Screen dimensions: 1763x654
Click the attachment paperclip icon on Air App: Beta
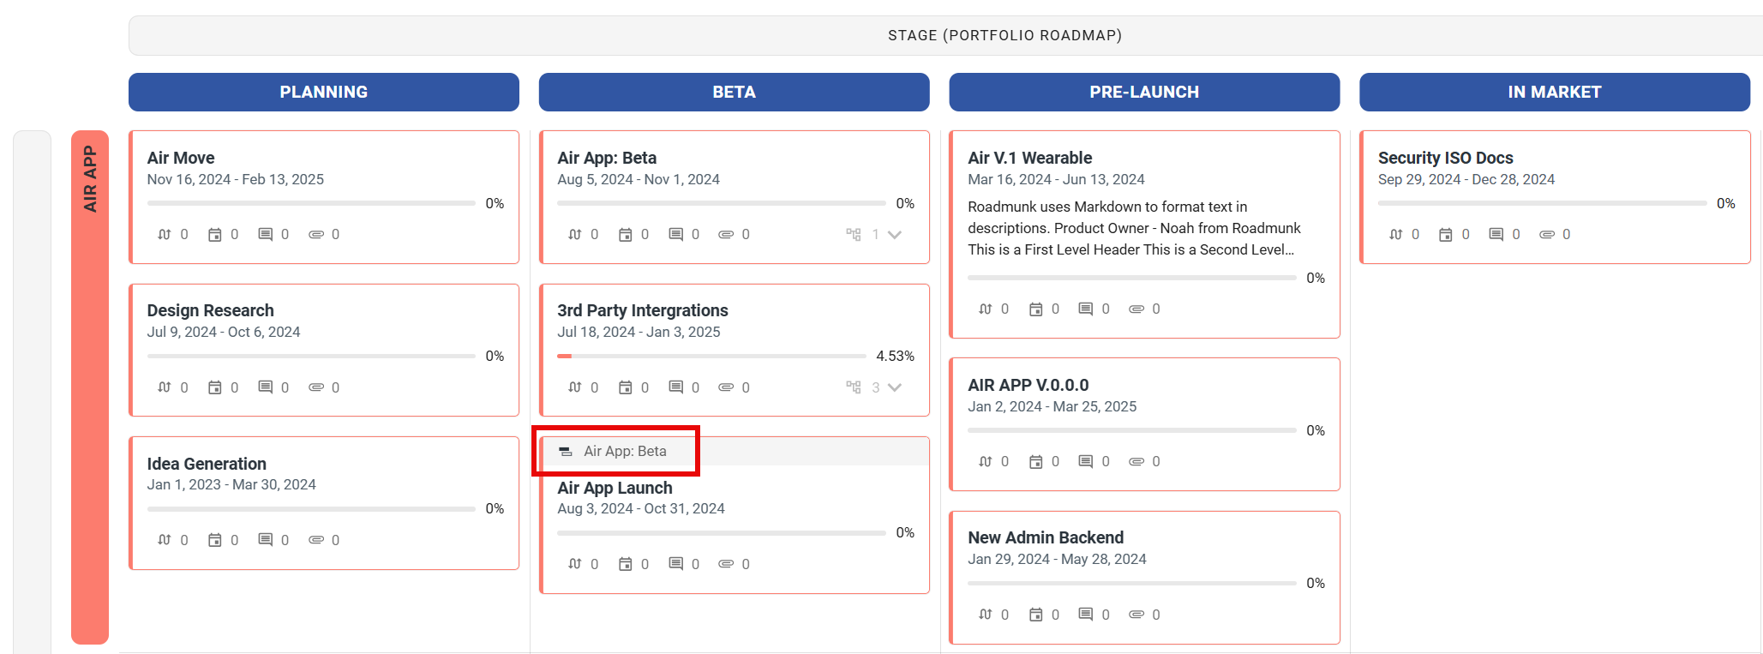point(726,234)
